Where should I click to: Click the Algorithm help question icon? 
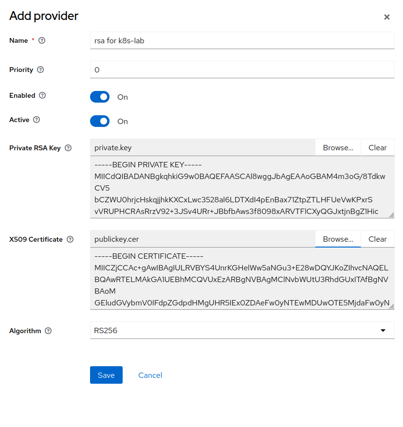(x=48, y=331)
